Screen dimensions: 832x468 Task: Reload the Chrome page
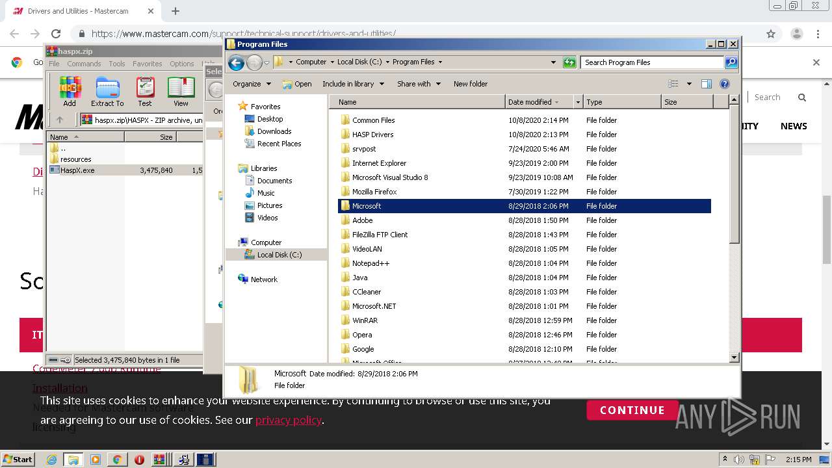click(56, 34)
